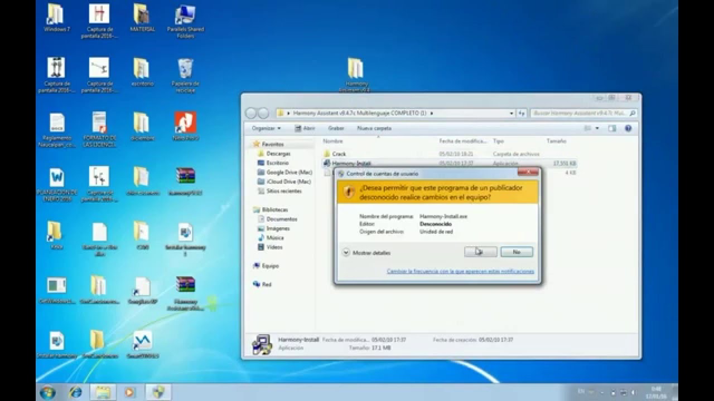Expand Mostrar detalles in UAC dialog
This screenshot has width=714, height=401.
click(366, 253)
